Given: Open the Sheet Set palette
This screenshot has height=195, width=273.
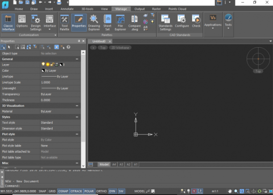Looking at the screenshot, I should 108,23.
